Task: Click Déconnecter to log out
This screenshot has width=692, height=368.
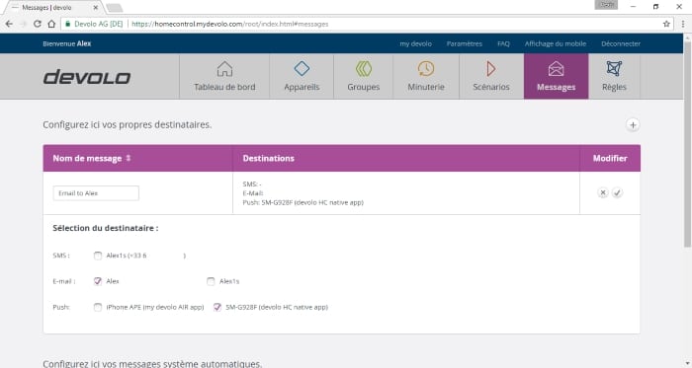Action: (x=621, y=43)
